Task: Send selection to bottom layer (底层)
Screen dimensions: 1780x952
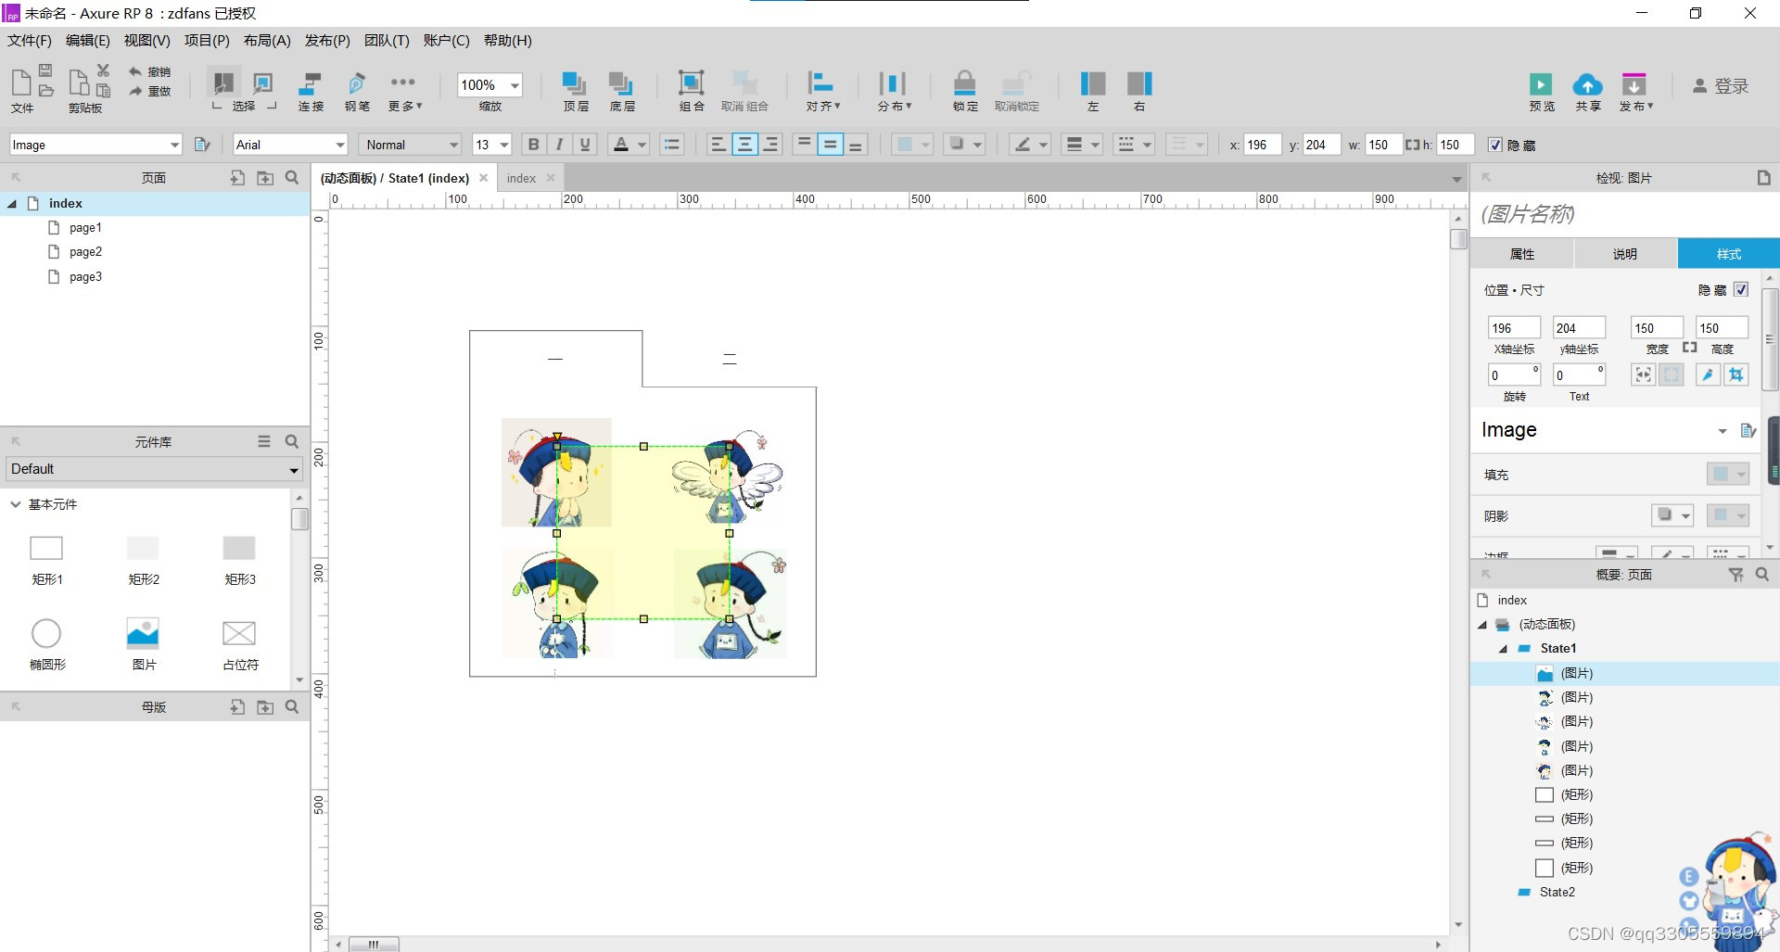Action: pyautogui.click(x=621, y=83)
